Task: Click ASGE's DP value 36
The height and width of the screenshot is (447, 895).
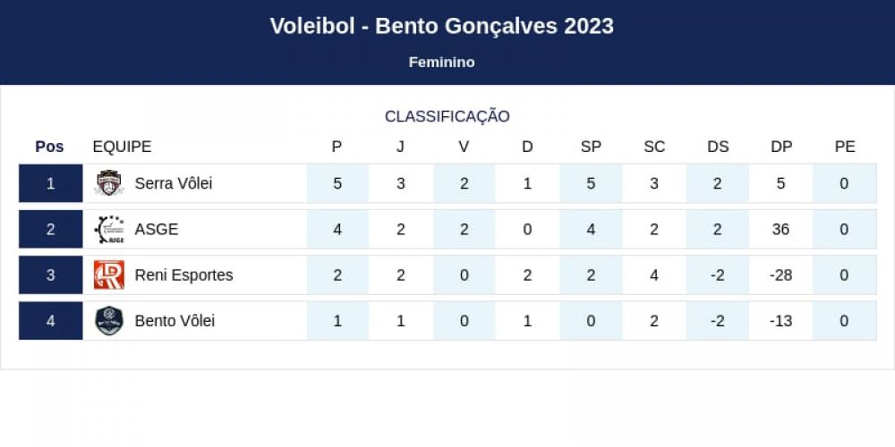Action: [x=780, y=229]
